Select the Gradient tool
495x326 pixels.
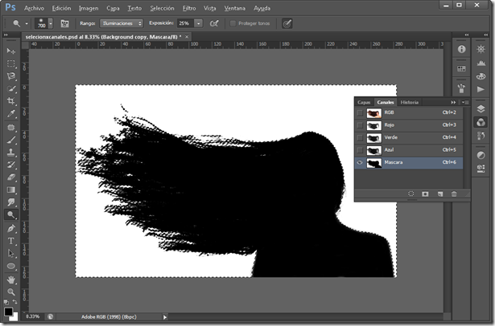coord(11,190)
